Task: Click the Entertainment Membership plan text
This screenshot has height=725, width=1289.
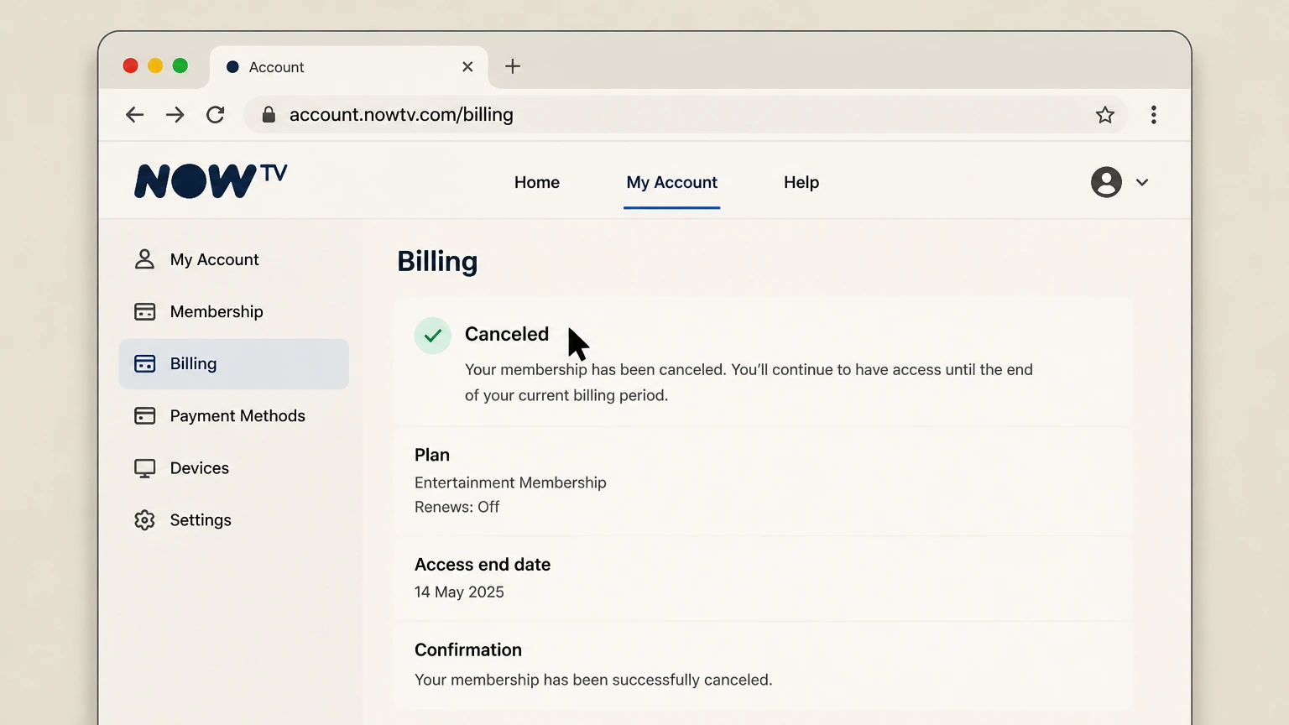Action: tap(510, 482)
